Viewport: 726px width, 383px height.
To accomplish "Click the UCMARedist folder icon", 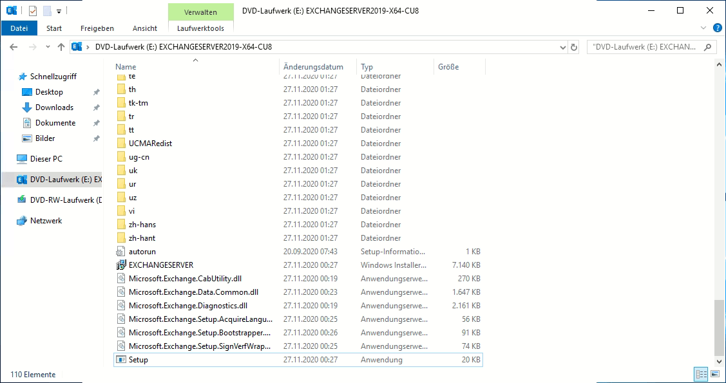I will point(120,144).
